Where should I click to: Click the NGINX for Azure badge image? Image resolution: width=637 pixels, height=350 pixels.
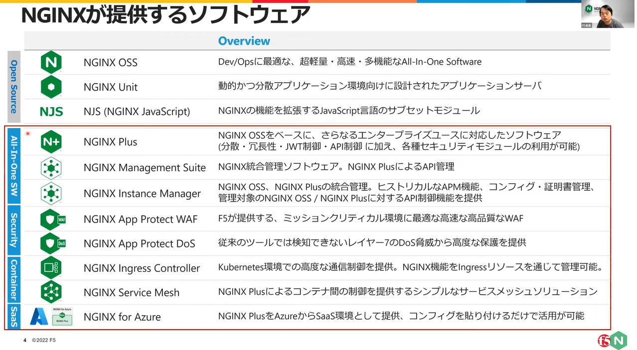click(x=62, y=317)
